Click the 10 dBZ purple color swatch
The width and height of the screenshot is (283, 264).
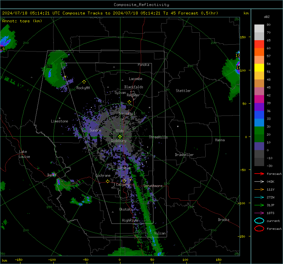pyautogui.click(x=259, y=146)
